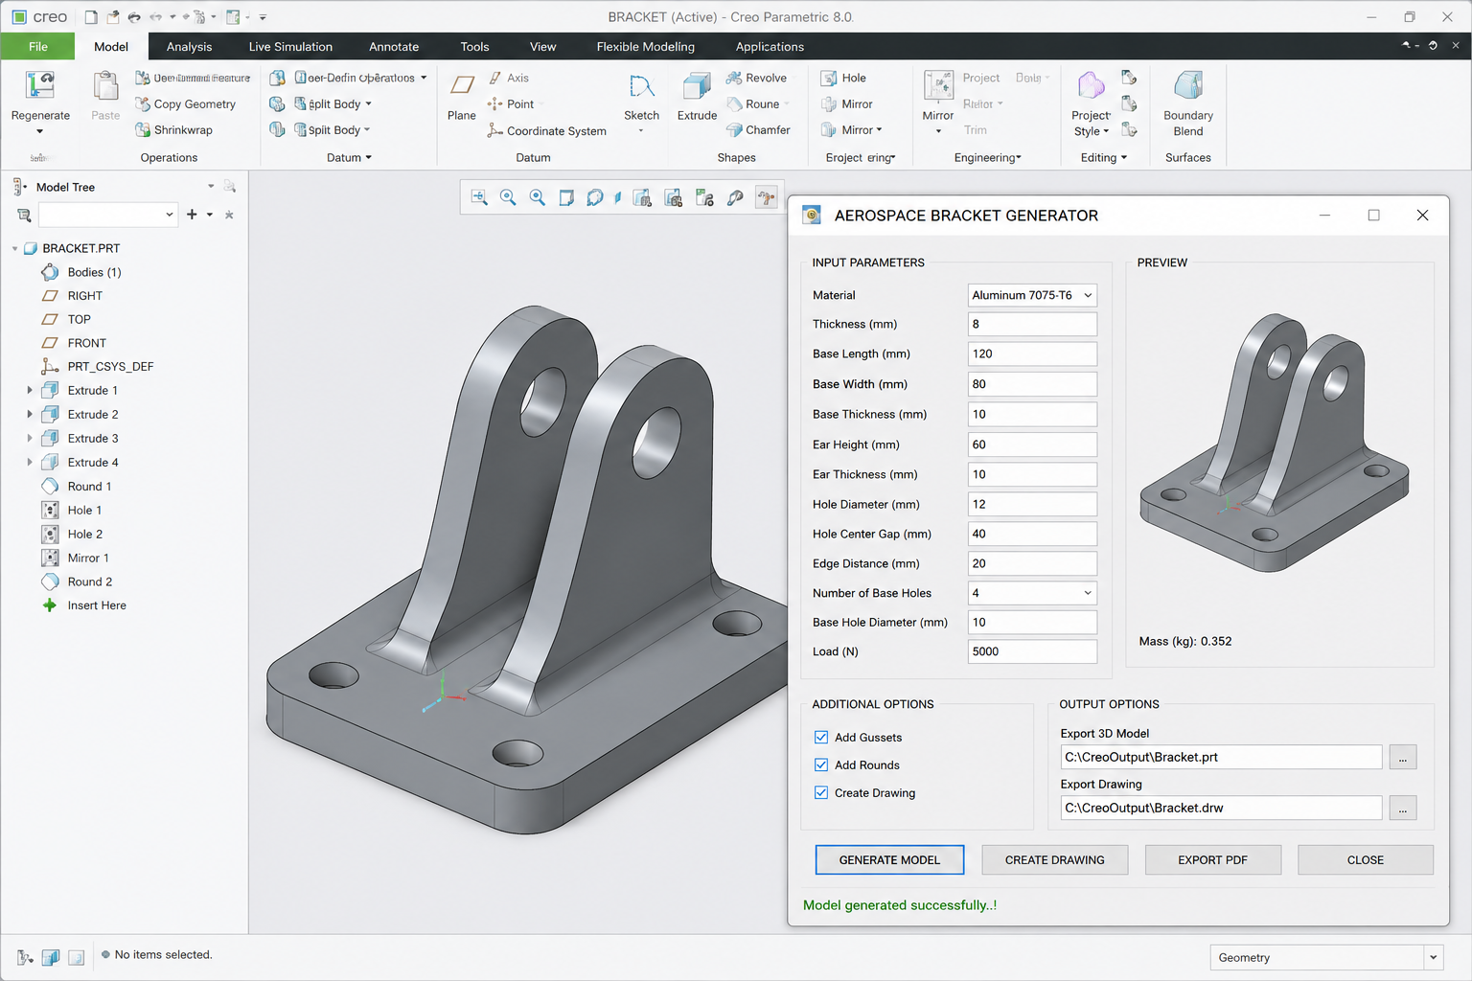
Task: Expand Extrude 2 in the Model Tree
Action: [30, 415]
